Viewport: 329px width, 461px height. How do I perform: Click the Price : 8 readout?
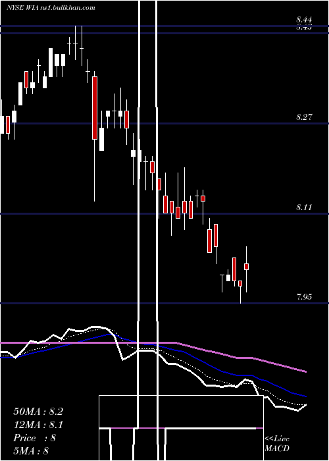(x=34, y=438)
